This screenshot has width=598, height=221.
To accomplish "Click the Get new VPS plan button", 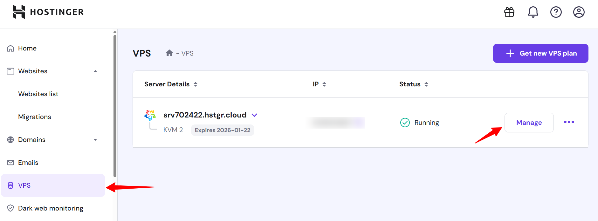I will click(x=540, y=53).
